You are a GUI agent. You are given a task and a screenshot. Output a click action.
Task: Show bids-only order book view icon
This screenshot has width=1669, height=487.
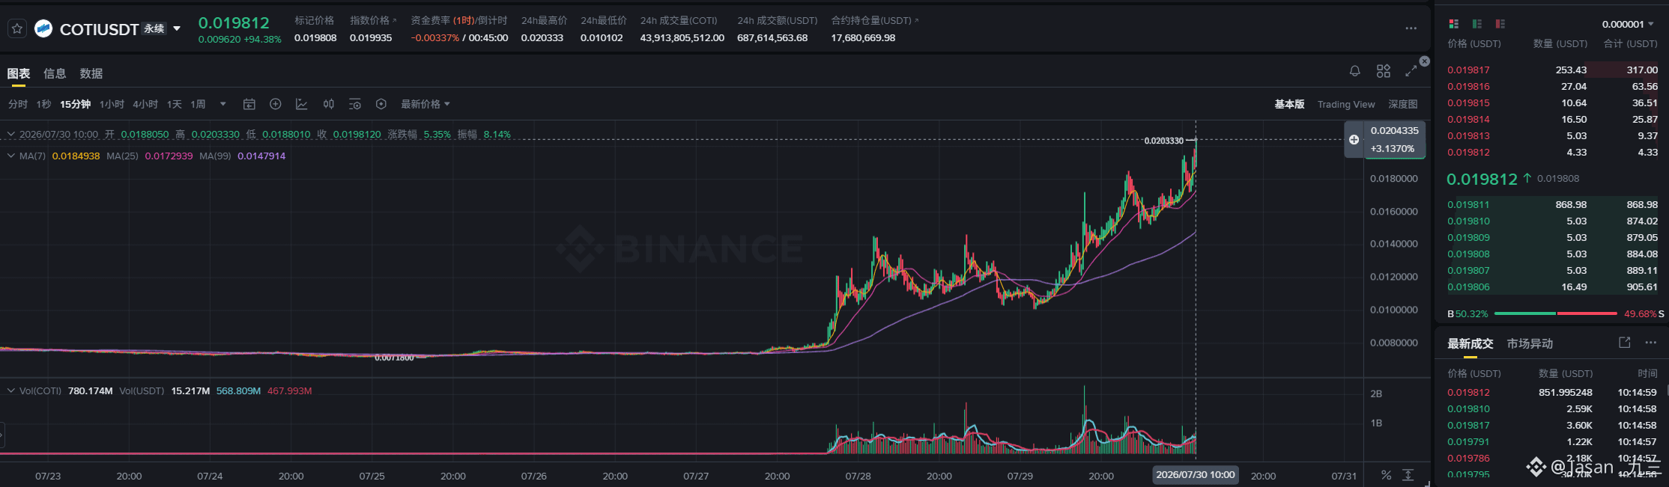[x=1477, y=24]
